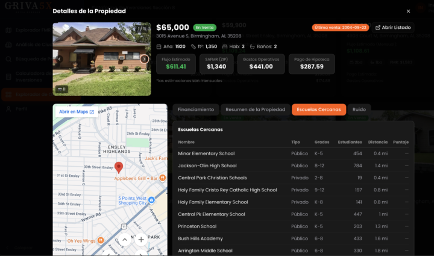Select Central Pk Elementary School row
Screen dimensions: 434x256
click(x=294, y=214)
